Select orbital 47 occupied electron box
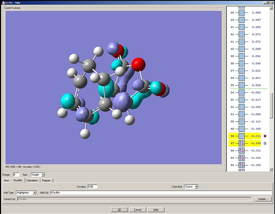 point(241,143)
